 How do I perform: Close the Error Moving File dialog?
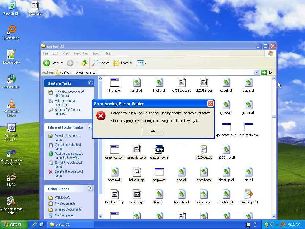point(210,104)
